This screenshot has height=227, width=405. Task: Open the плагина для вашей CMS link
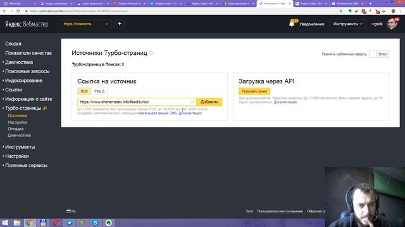pos(158,113)
